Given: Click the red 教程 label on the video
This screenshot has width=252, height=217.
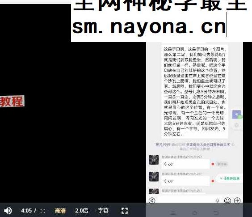Looking at the screenshot, I should click(x=12, y=101).
